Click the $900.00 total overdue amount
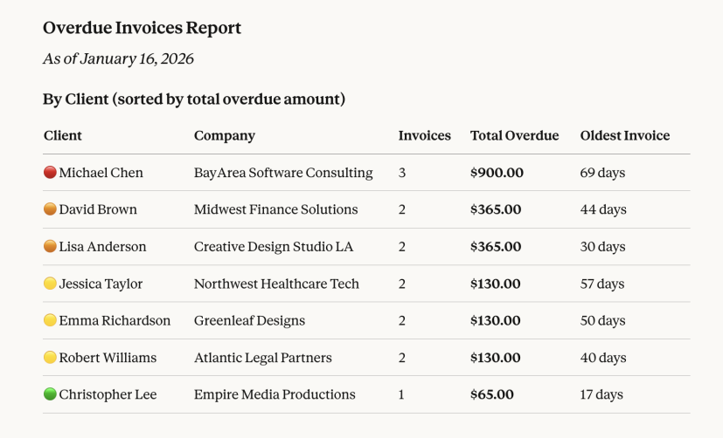Image resolution: width=723 pixels, height=438 pixels. (x=497, y=173)
